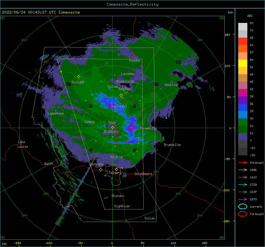Click the Lacombe city label
Viewport: 265px width, 247px height.
127,74
